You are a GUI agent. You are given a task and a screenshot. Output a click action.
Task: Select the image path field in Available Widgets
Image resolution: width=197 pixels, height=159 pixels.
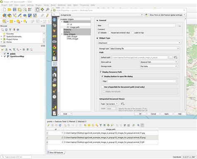tap(75, 27)
